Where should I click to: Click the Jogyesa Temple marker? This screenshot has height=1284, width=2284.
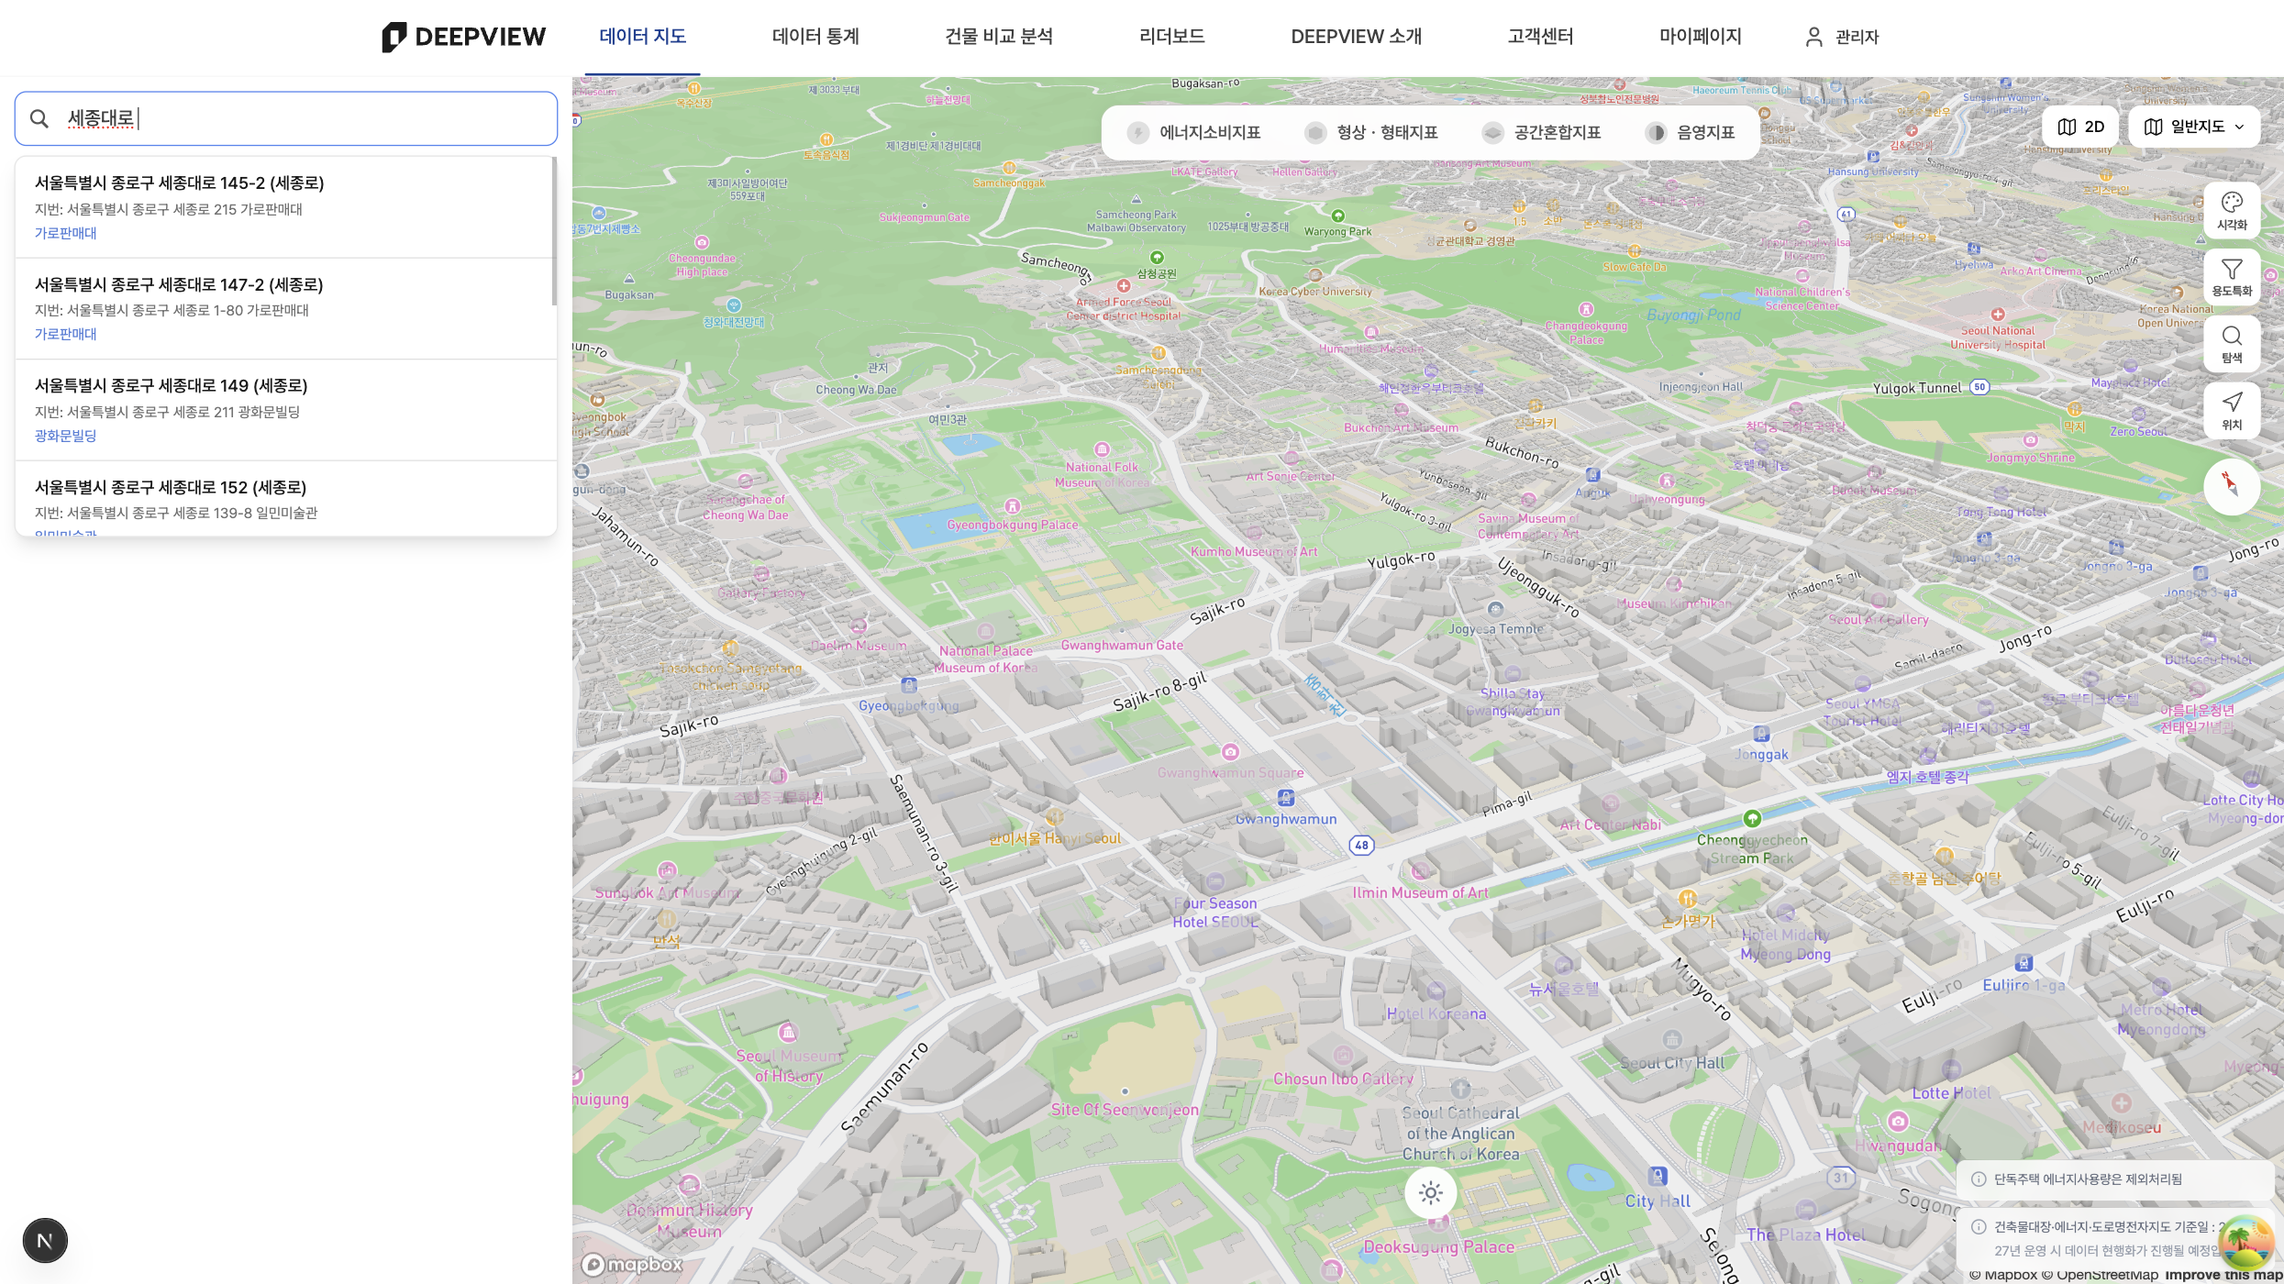1495,609
